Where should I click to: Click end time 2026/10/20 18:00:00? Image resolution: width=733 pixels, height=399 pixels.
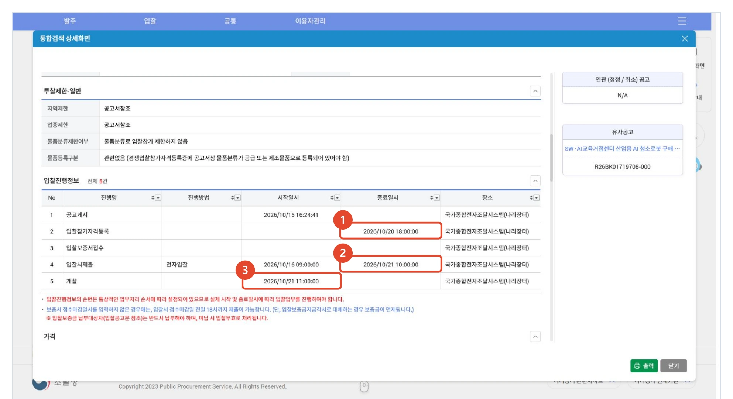pos(391,231)
